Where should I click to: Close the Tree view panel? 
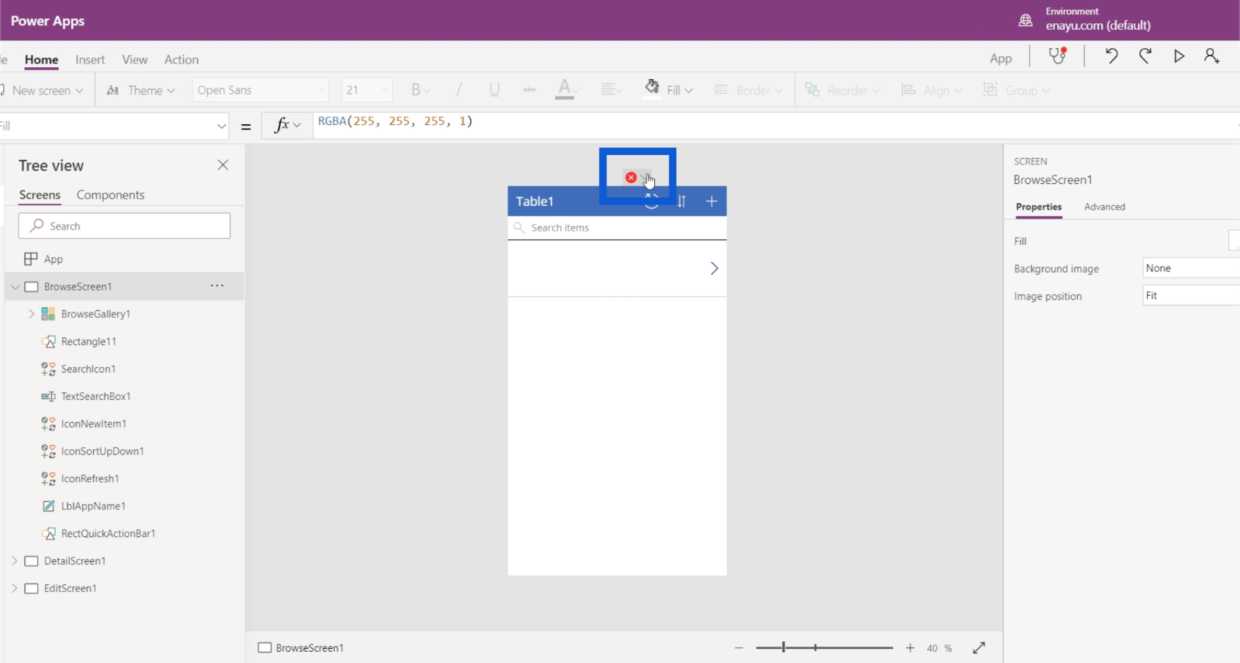[223, 165]
